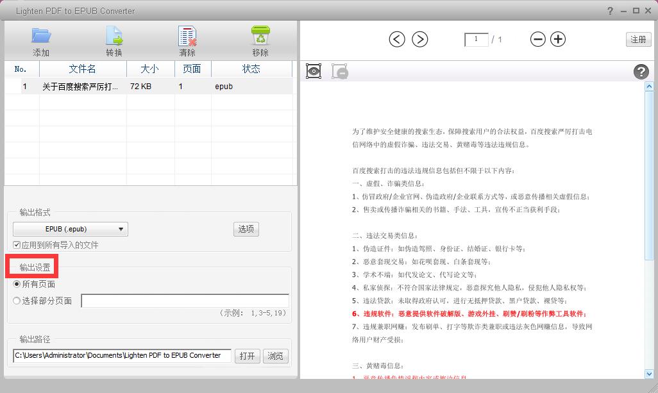Click the 转换 convert icon

click(114, 36)
